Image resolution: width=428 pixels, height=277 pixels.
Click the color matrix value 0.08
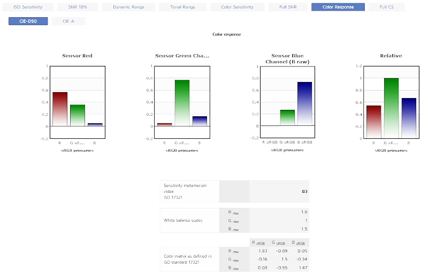(263, 268)
